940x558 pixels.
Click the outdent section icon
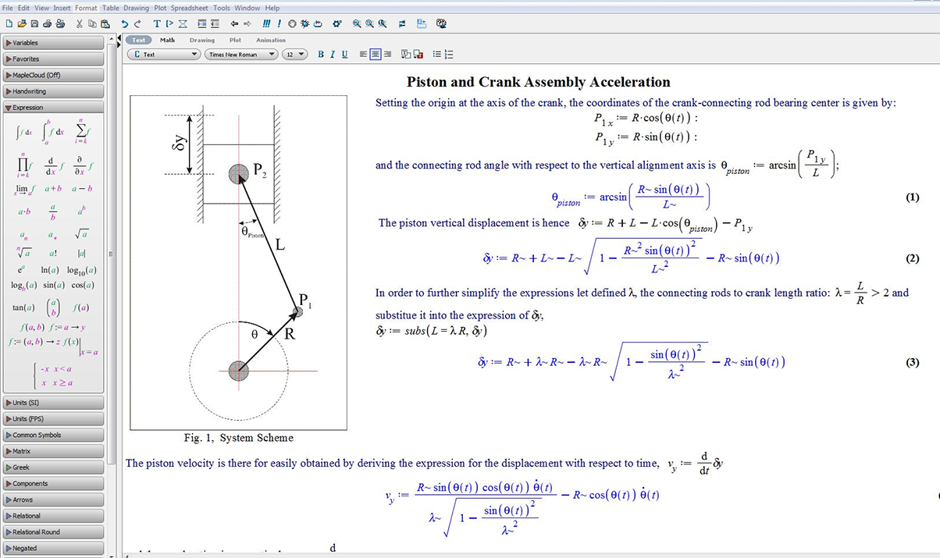(x=215, y=24)
